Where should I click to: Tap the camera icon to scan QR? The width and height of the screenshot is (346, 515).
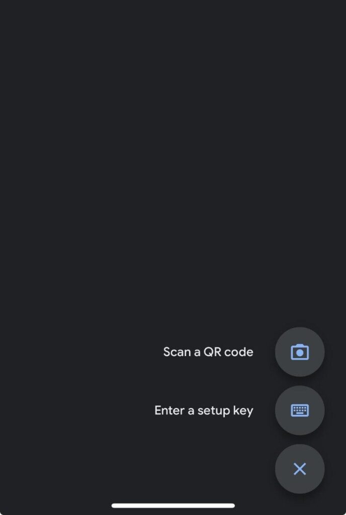[300, 352]
